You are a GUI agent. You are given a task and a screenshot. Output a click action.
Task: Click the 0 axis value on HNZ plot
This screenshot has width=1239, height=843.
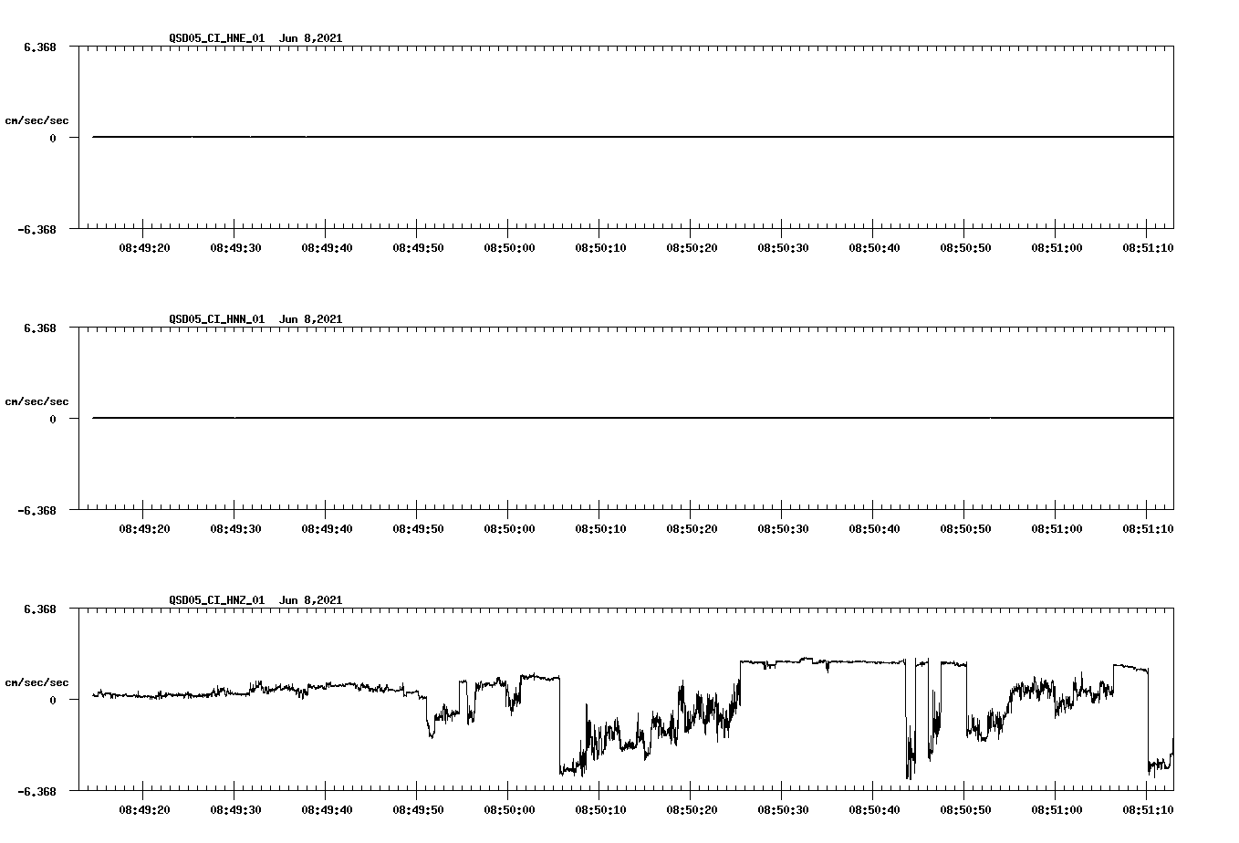click(53, 700)
